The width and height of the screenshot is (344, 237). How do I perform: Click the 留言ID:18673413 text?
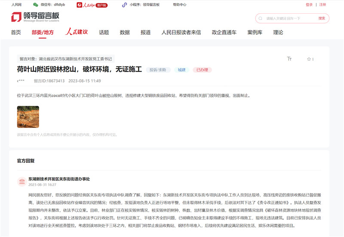(x=49, y=81)
